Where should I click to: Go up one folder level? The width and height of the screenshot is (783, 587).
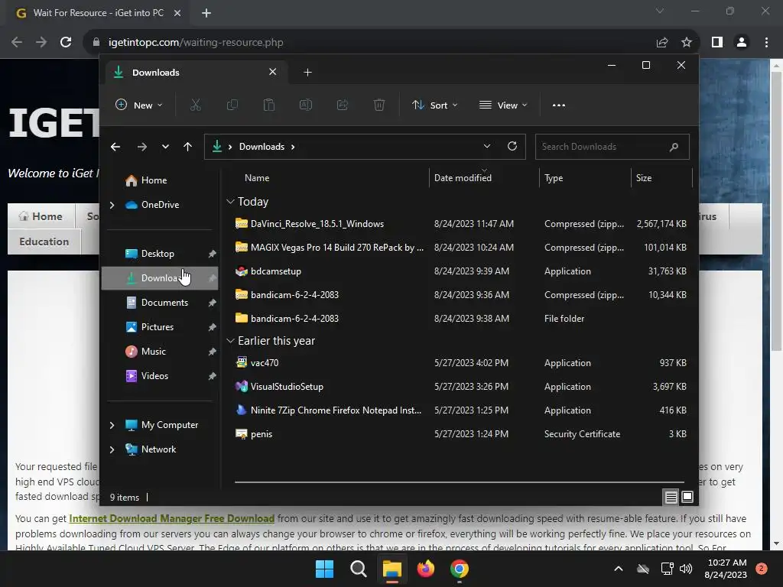coord(188,147)
